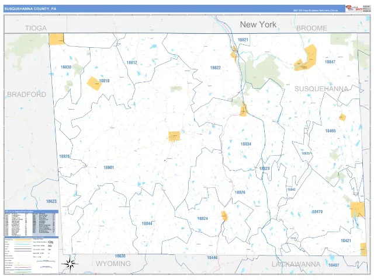
Task: Select ZIP code label 18407
Action: click(x=334, y=265)
